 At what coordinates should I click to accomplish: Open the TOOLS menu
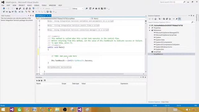tap(44, 5)
